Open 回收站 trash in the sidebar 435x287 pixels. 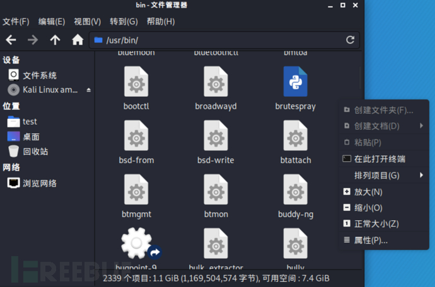point(28,151)
